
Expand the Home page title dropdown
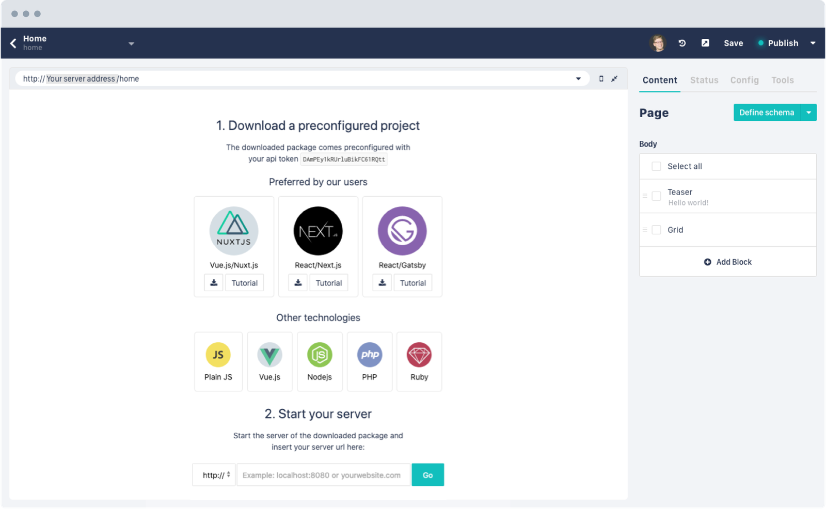click(x=131, y=44)
